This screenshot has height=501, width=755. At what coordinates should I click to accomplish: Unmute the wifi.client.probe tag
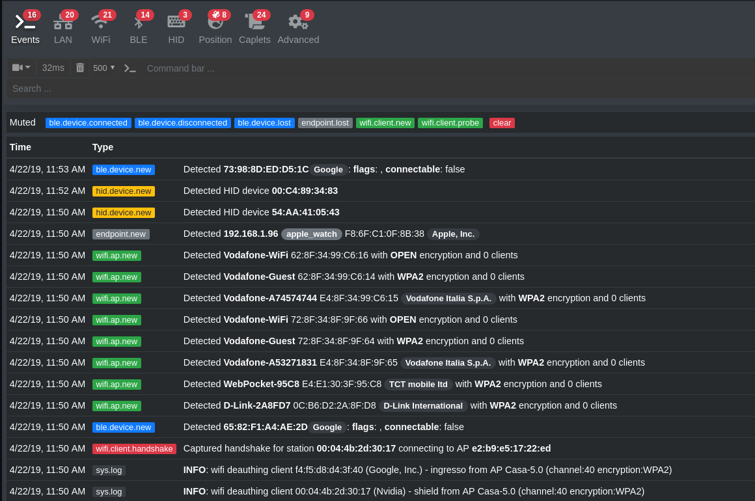coord(450,123)
